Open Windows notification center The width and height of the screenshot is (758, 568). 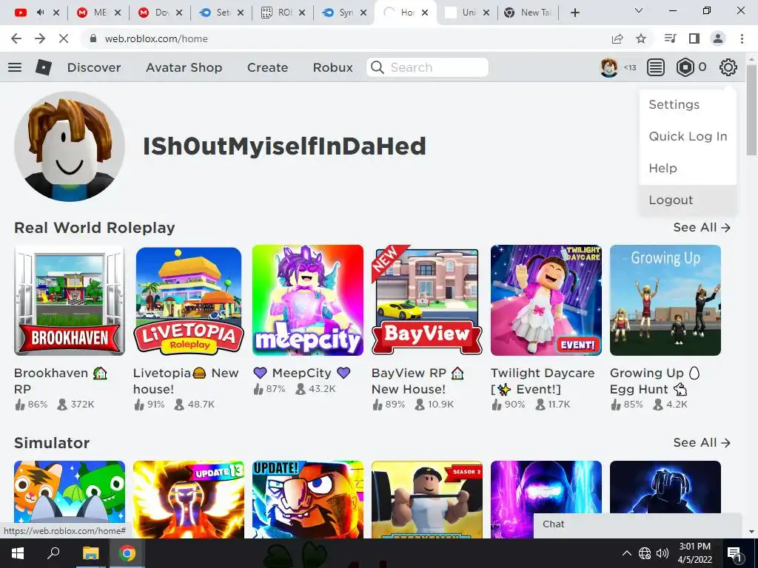pos(734,553)
